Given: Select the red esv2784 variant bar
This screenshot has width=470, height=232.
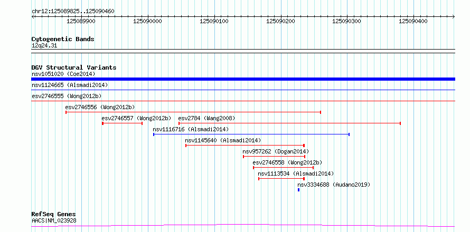Looking at the screenshot, I should click(x=289, y=123).
